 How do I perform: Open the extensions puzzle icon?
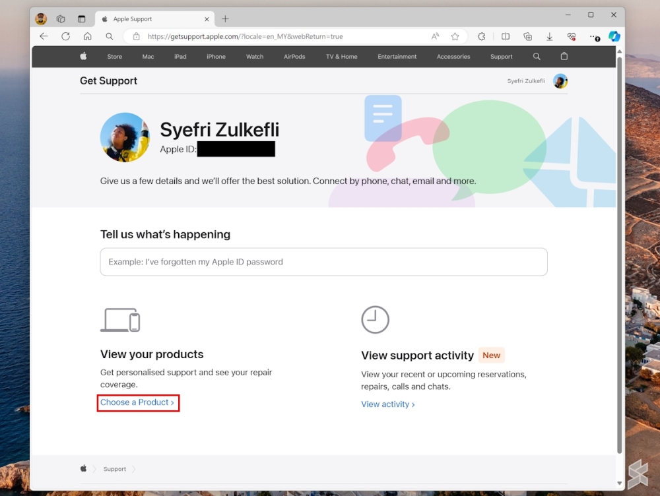tap(482, 36)
